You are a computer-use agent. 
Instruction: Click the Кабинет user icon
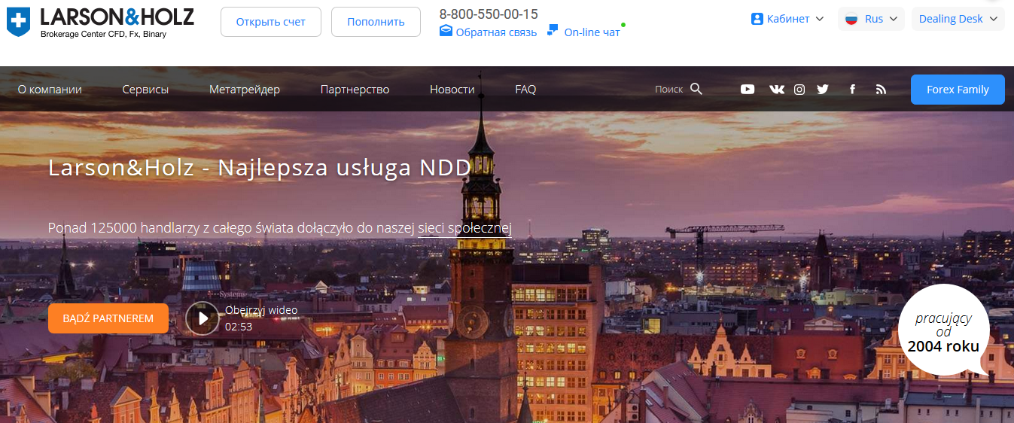[757, 19]
